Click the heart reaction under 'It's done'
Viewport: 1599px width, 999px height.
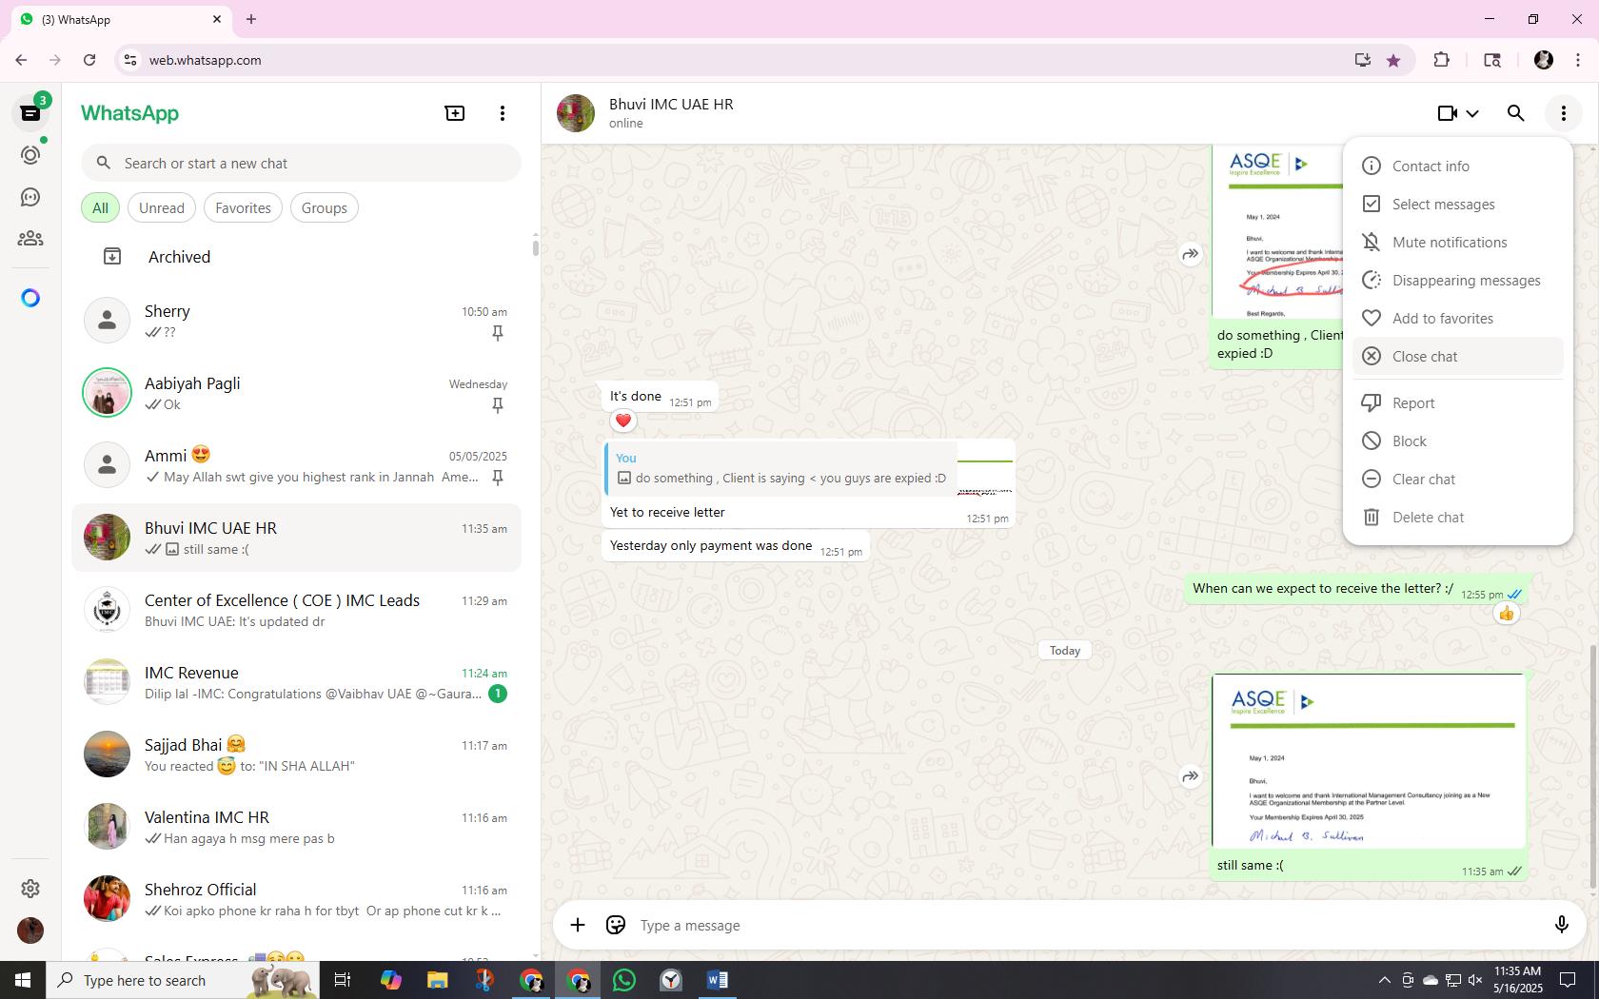[623, 421]
